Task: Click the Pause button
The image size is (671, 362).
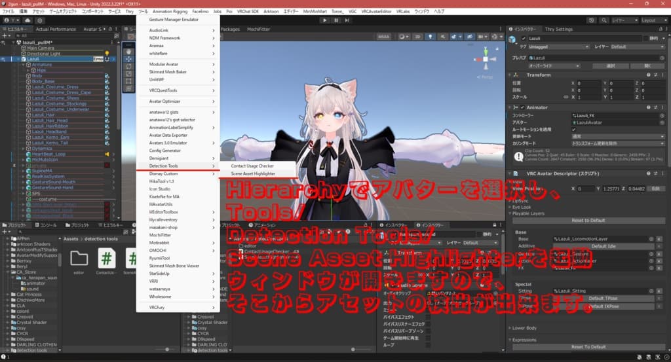Action: tap(336, 20)
